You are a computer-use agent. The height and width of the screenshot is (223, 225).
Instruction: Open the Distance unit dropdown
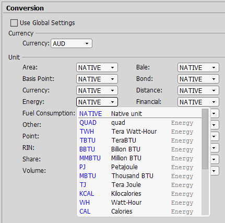pyautogui.click(x=198, y=90)
